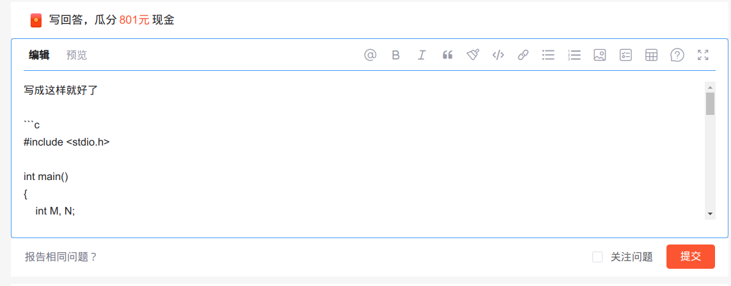Select the 编辑 tab
Viewport: 731px width, 286px height.
click(x=39, y=55)
